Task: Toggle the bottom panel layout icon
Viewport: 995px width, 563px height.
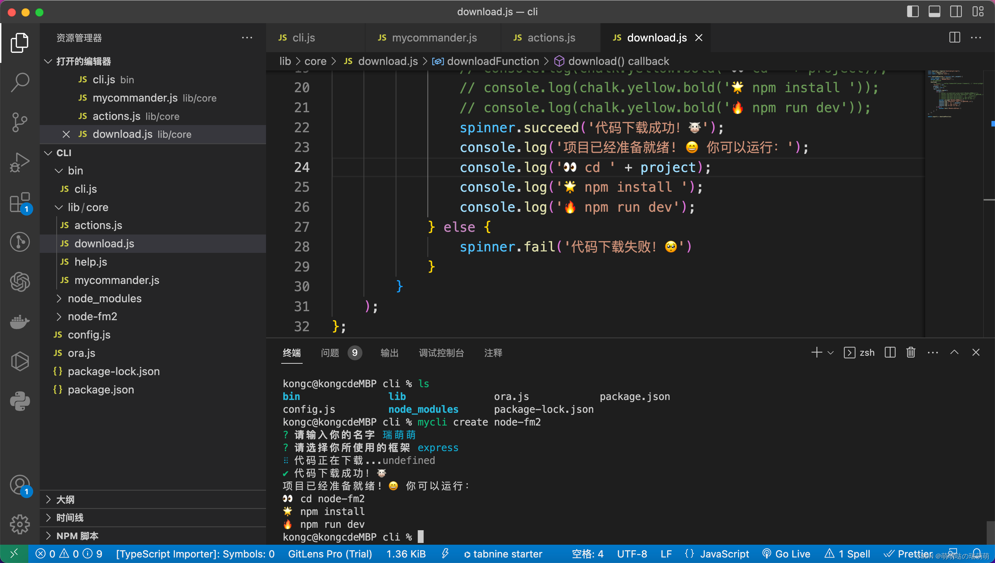Action: click(934, 12)
